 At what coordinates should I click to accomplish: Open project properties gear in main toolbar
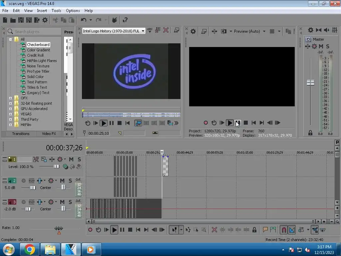click(x=45, y=20)
